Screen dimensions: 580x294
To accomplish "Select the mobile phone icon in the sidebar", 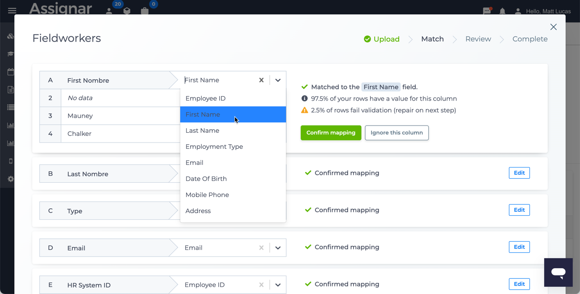I will [x=10, y=161].
